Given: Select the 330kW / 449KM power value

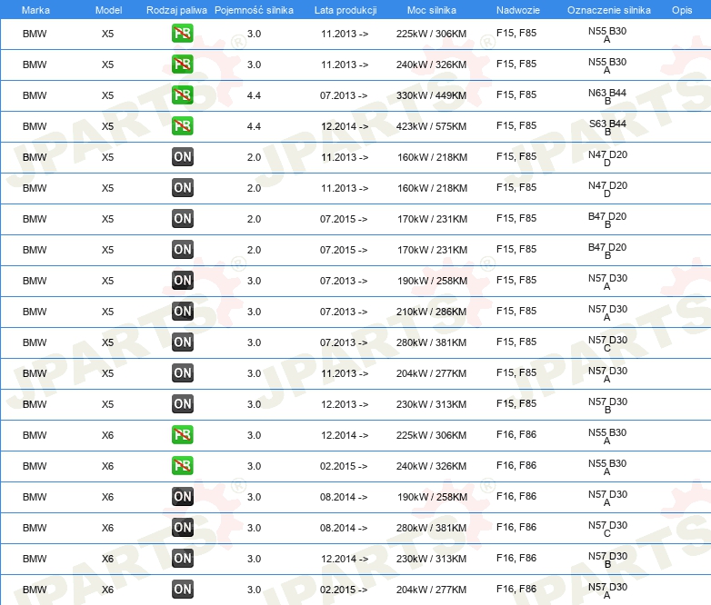Looking at the screenshot, I should (431, 95).
